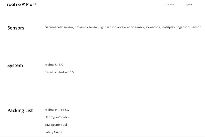Switch to the Overview tab
Image resolution: width=205 pixels, height=137 pixels.
pyautogui.click(x=169, y=4)
